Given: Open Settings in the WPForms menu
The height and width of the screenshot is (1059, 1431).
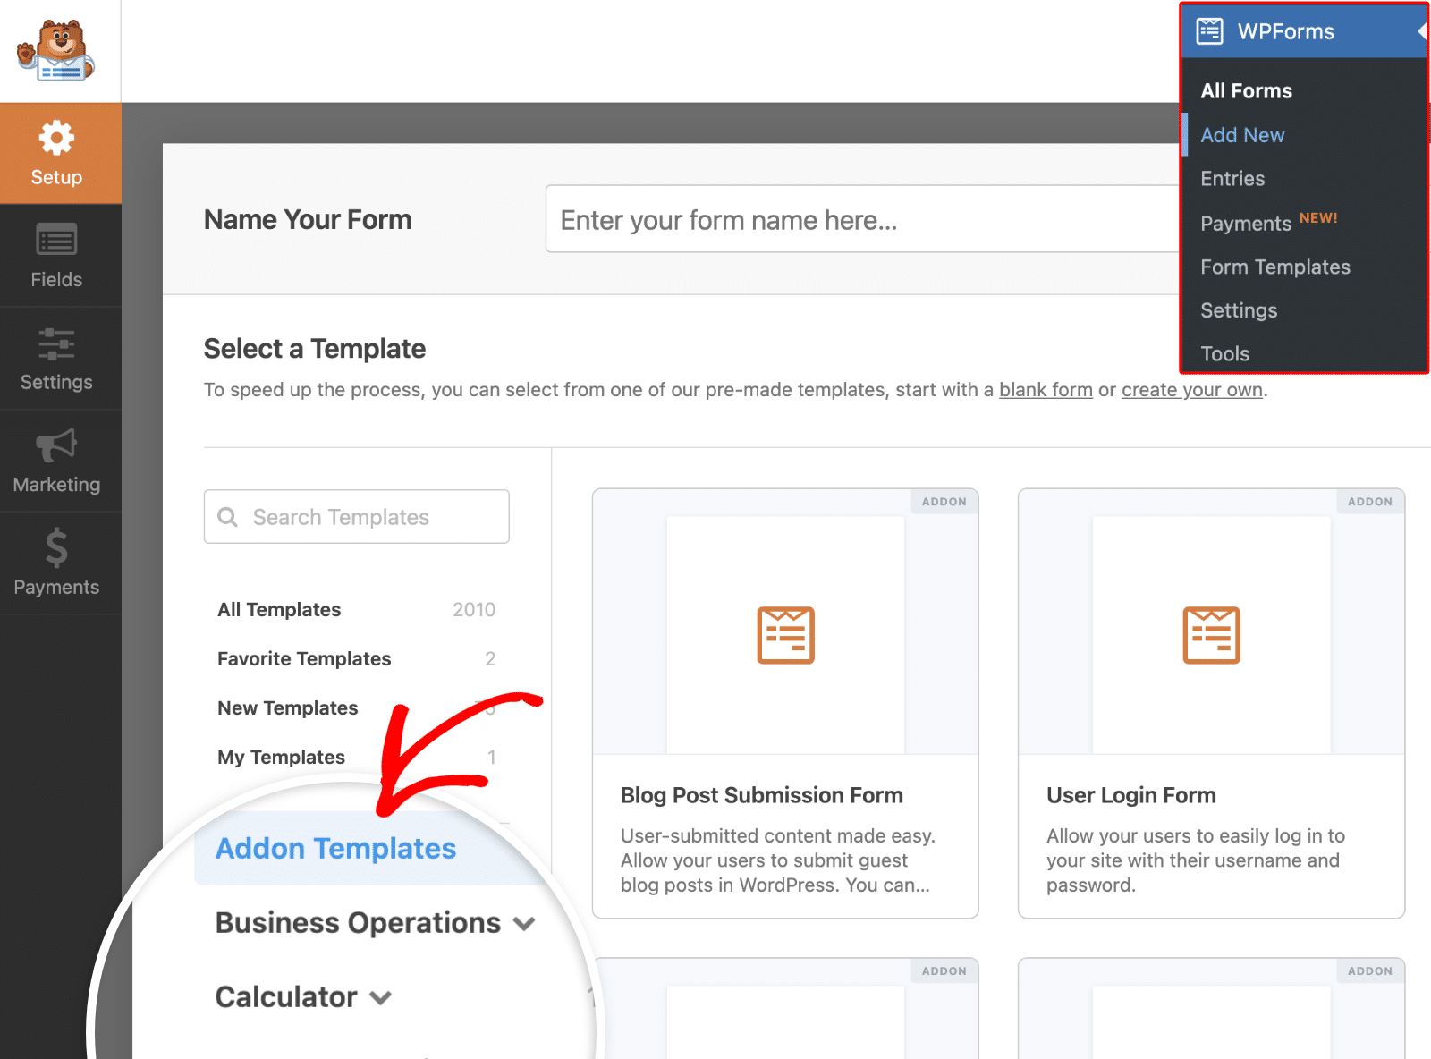Looking at the screenshot, I should click(1239, 310).
